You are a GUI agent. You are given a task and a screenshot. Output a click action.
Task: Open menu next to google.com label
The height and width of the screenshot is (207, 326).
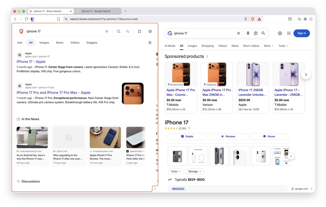(312, 189)
